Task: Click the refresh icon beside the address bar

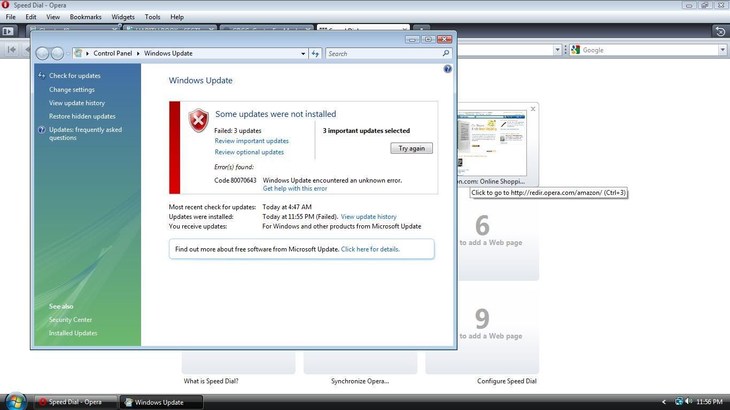Action: tap(315, 53)
